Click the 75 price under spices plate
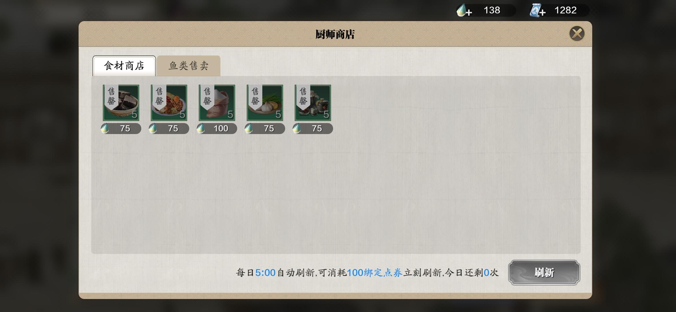The height and width of the screenshot is (312, 676). pos(169,129)
